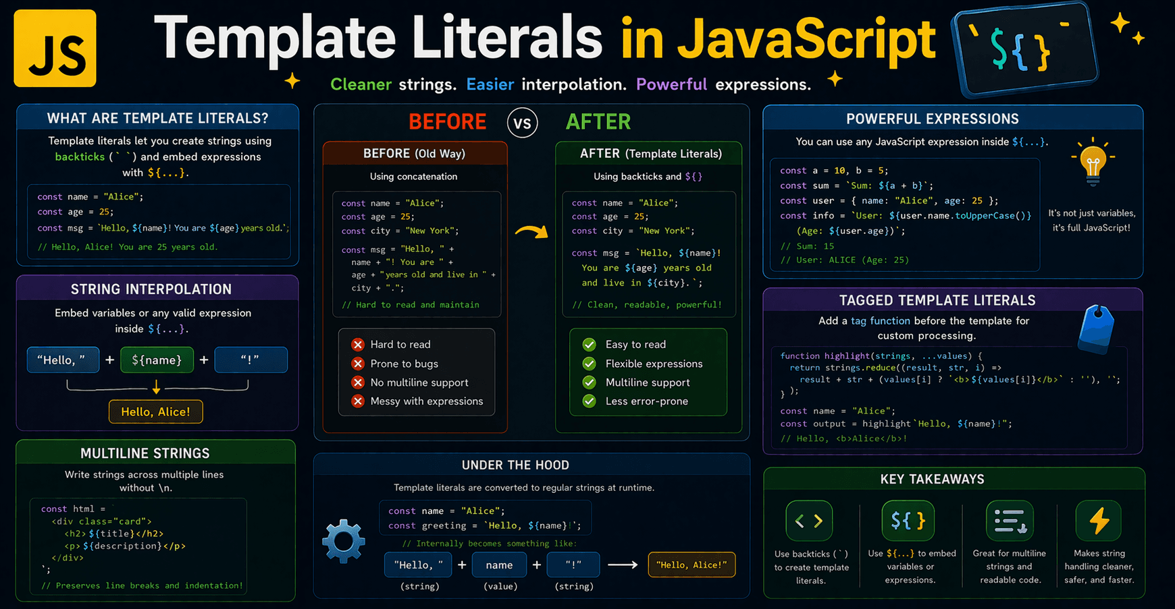Click the yellow Hello, Alice! box under String Interpolation
Viewport: 1175px width, 609px height.
156,412
